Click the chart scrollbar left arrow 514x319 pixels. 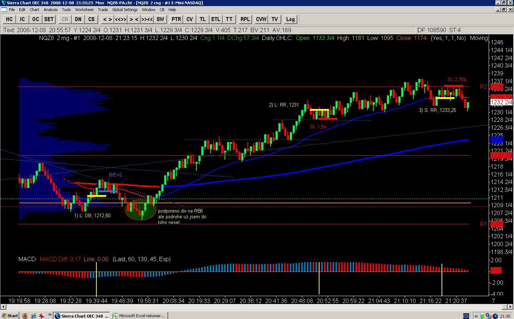4,307
